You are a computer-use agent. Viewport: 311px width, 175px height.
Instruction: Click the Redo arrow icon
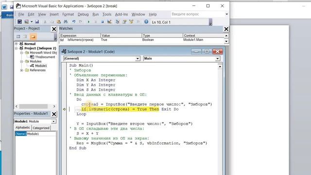[80, 21]
